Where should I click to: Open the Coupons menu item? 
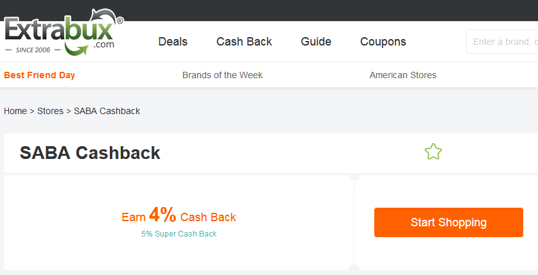point(383,42)
